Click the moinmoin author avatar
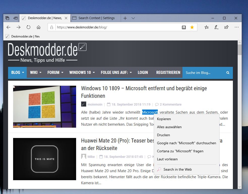248x194 pixels. coord(83,104)
